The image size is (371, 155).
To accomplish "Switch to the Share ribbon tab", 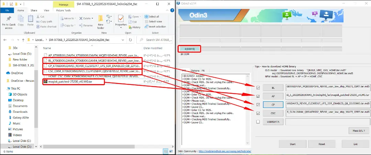I will [x=34, y=10].
